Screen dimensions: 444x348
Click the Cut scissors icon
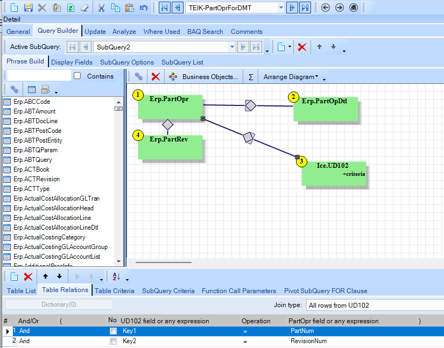[x=101, y=8]
